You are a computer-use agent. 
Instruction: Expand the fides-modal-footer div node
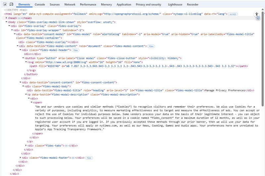point(21,157)
